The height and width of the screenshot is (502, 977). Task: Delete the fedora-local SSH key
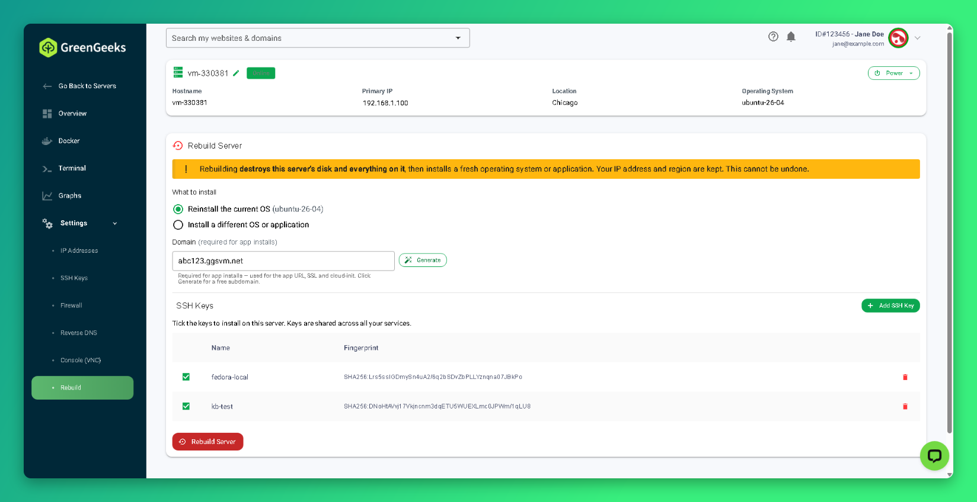[905, 377]
